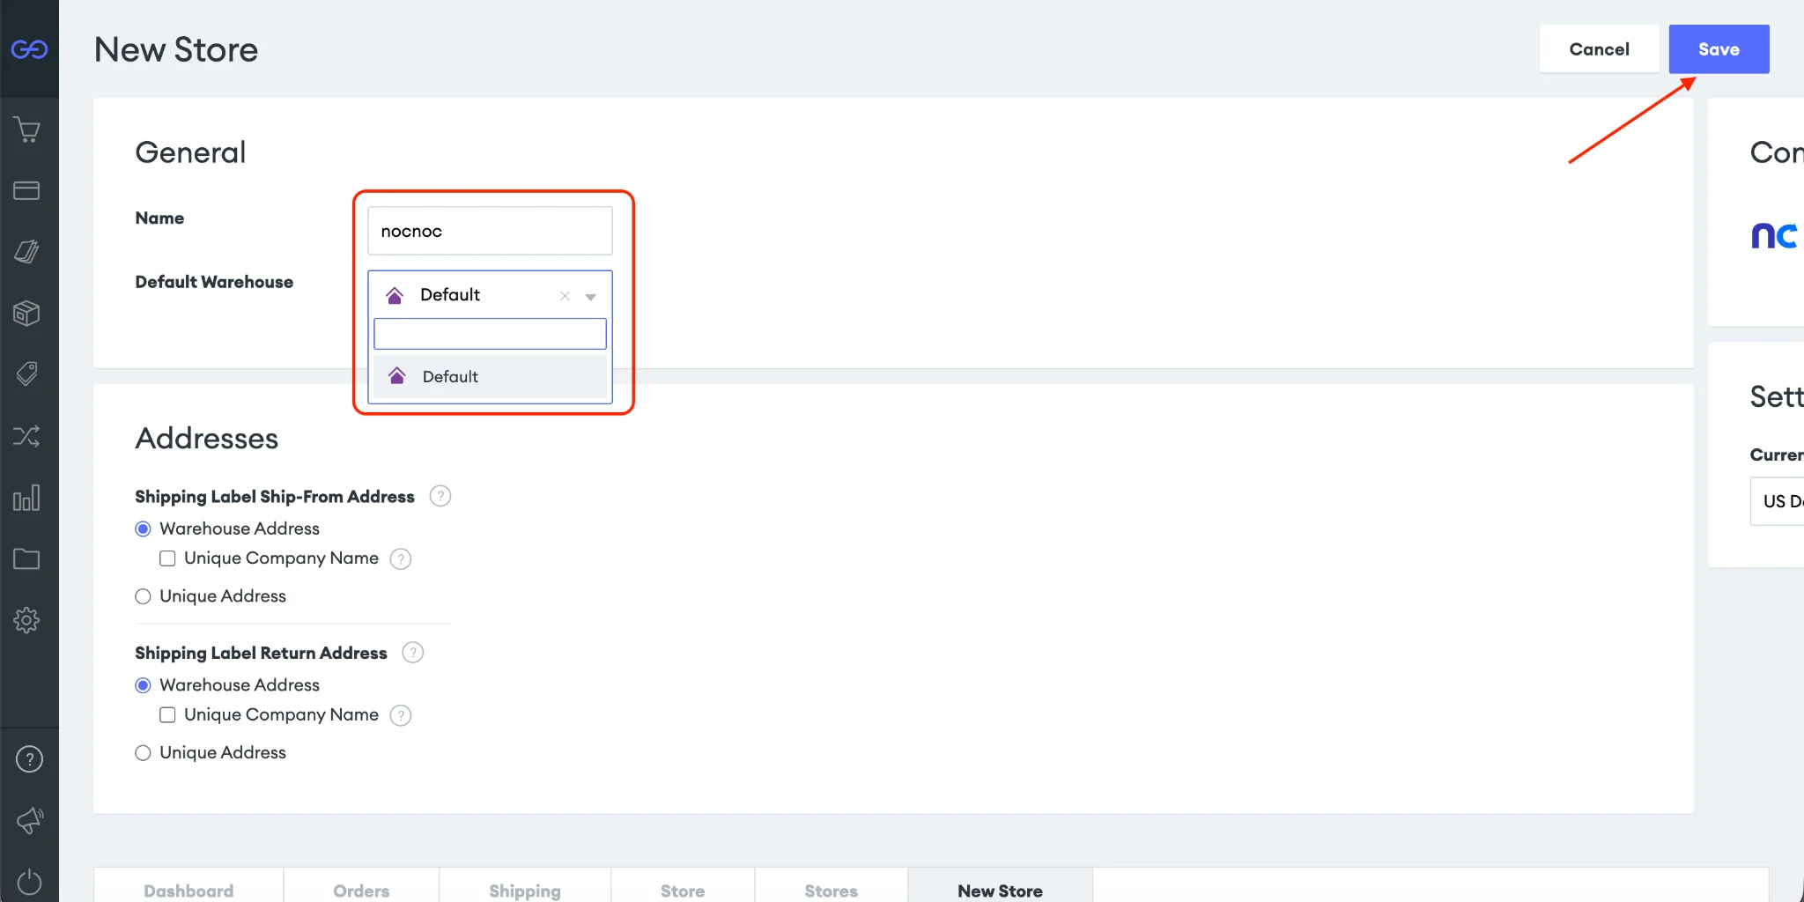
Task: Collapse the Default Warehouse dropdown arrow
Action: 591,297
